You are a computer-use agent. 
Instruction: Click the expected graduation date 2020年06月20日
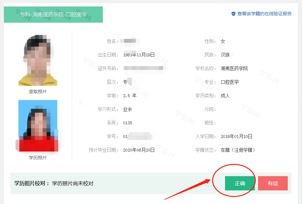pos(139,150)
